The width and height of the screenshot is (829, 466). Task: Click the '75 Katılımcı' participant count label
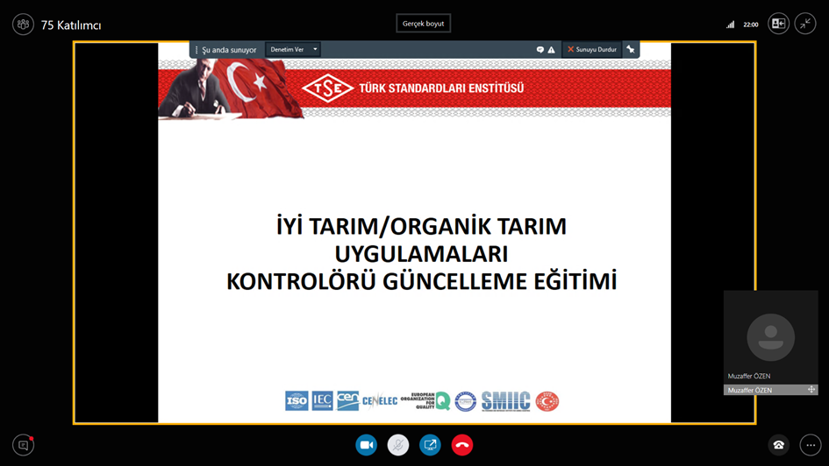click(71, 25)
